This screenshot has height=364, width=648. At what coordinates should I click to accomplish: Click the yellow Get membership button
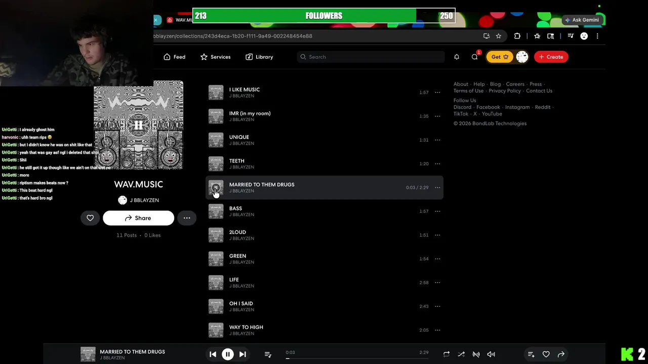[500, 57]
